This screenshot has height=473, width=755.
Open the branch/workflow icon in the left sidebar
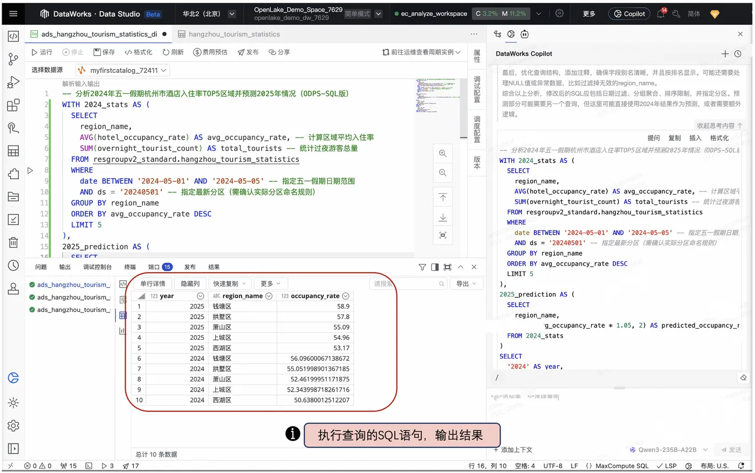click(13, 59)
